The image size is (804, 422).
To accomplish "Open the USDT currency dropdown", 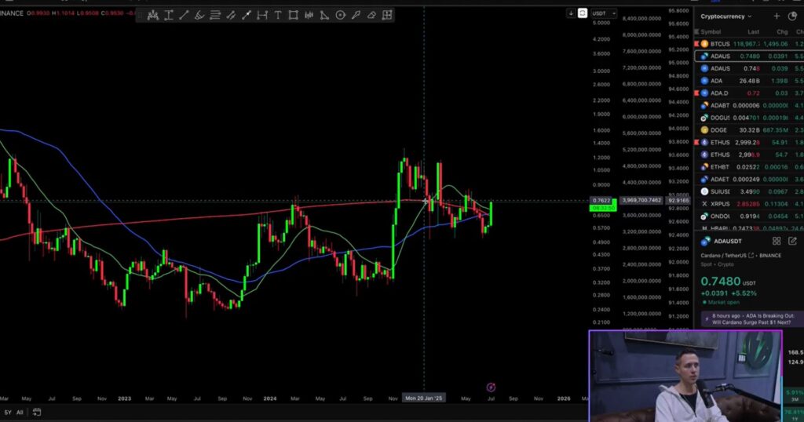I will pos(599,13).
